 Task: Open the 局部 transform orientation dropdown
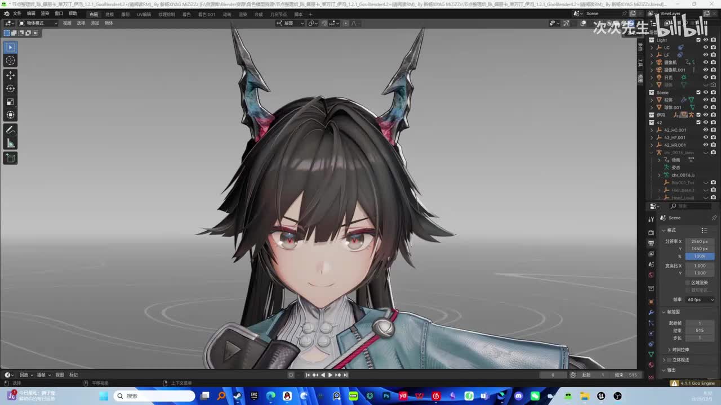290,23
